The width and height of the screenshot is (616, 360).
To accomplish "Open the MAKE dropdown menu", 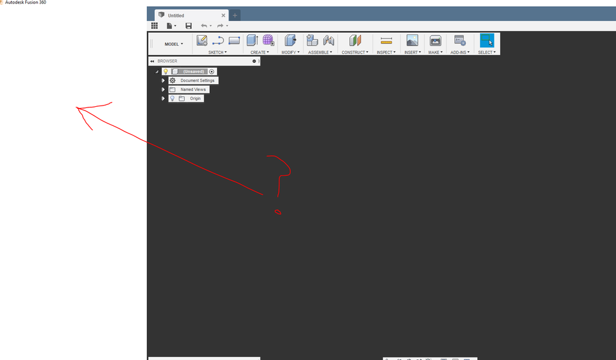I will [435, 52].
